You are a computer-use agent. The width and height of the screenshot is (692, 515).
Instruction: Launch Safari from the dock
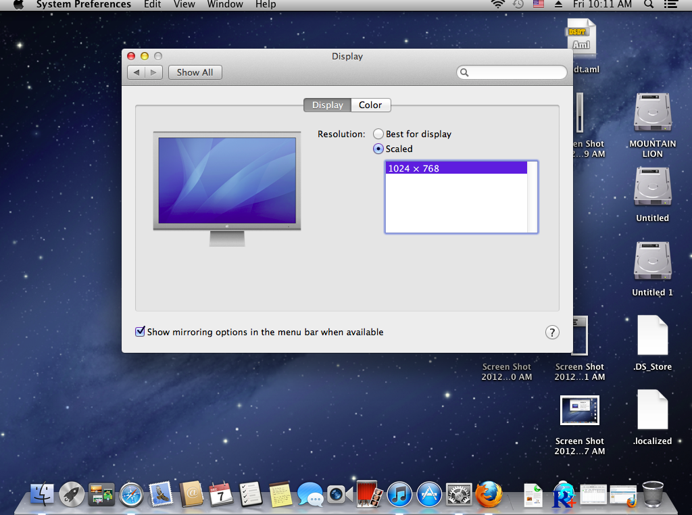pos(131,495)
